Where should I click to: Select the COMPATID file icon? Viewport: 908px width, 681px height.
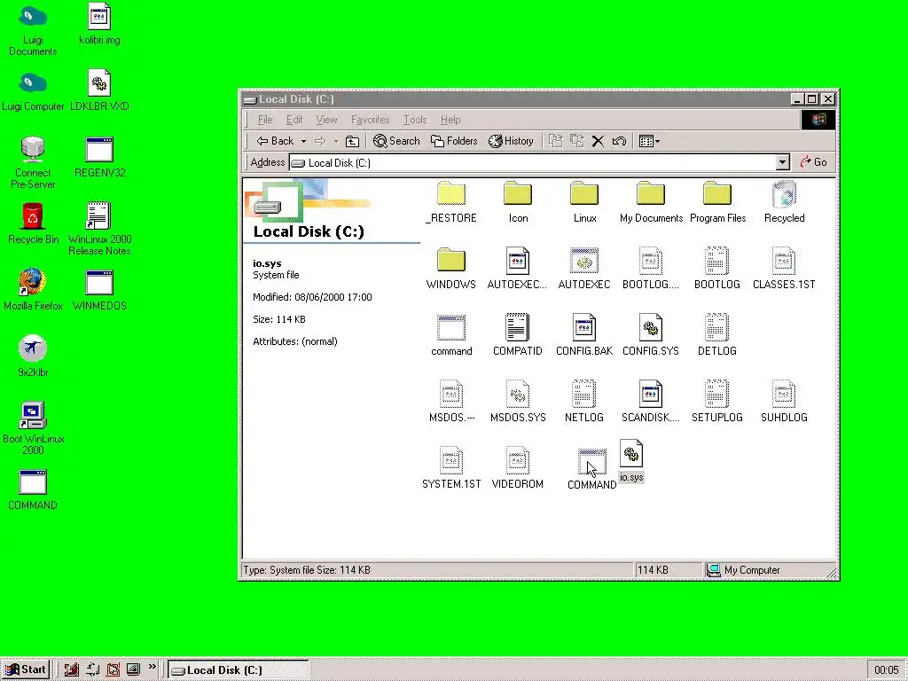(518, 326)
